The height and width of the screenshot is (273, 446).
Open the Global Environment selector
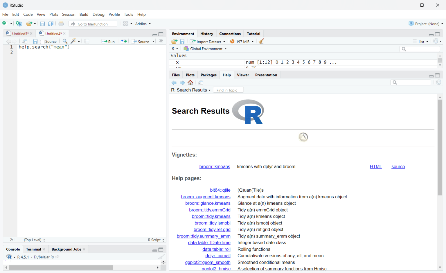[x=205, y=49]
